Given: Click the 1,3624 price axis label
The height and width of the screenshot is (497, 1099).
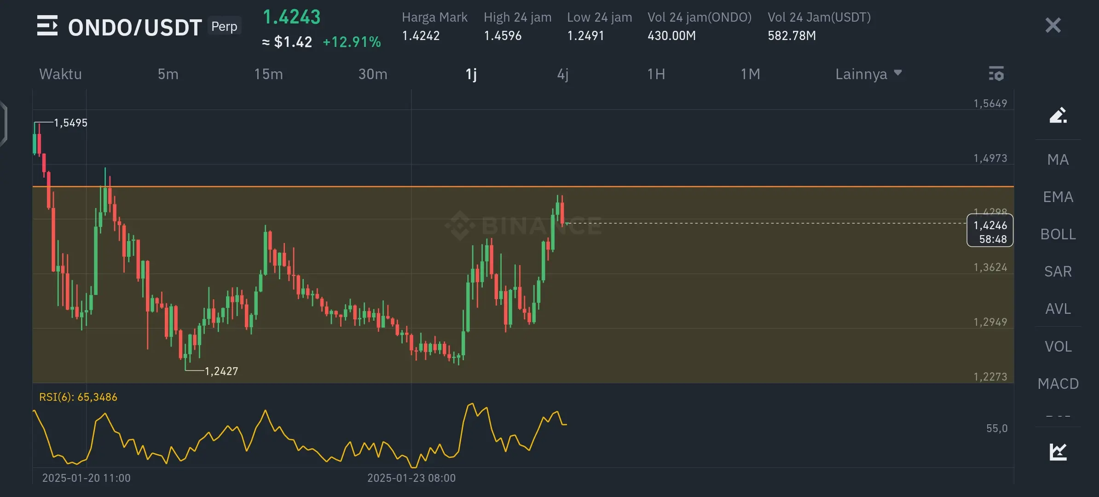Looking at the screenshot, I should pos(990,267).
